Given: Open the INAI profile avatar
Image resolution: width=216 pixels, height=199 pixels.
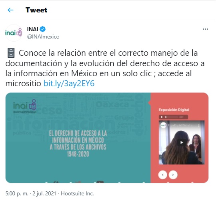Looking at the screenshot, I should 13,33.
